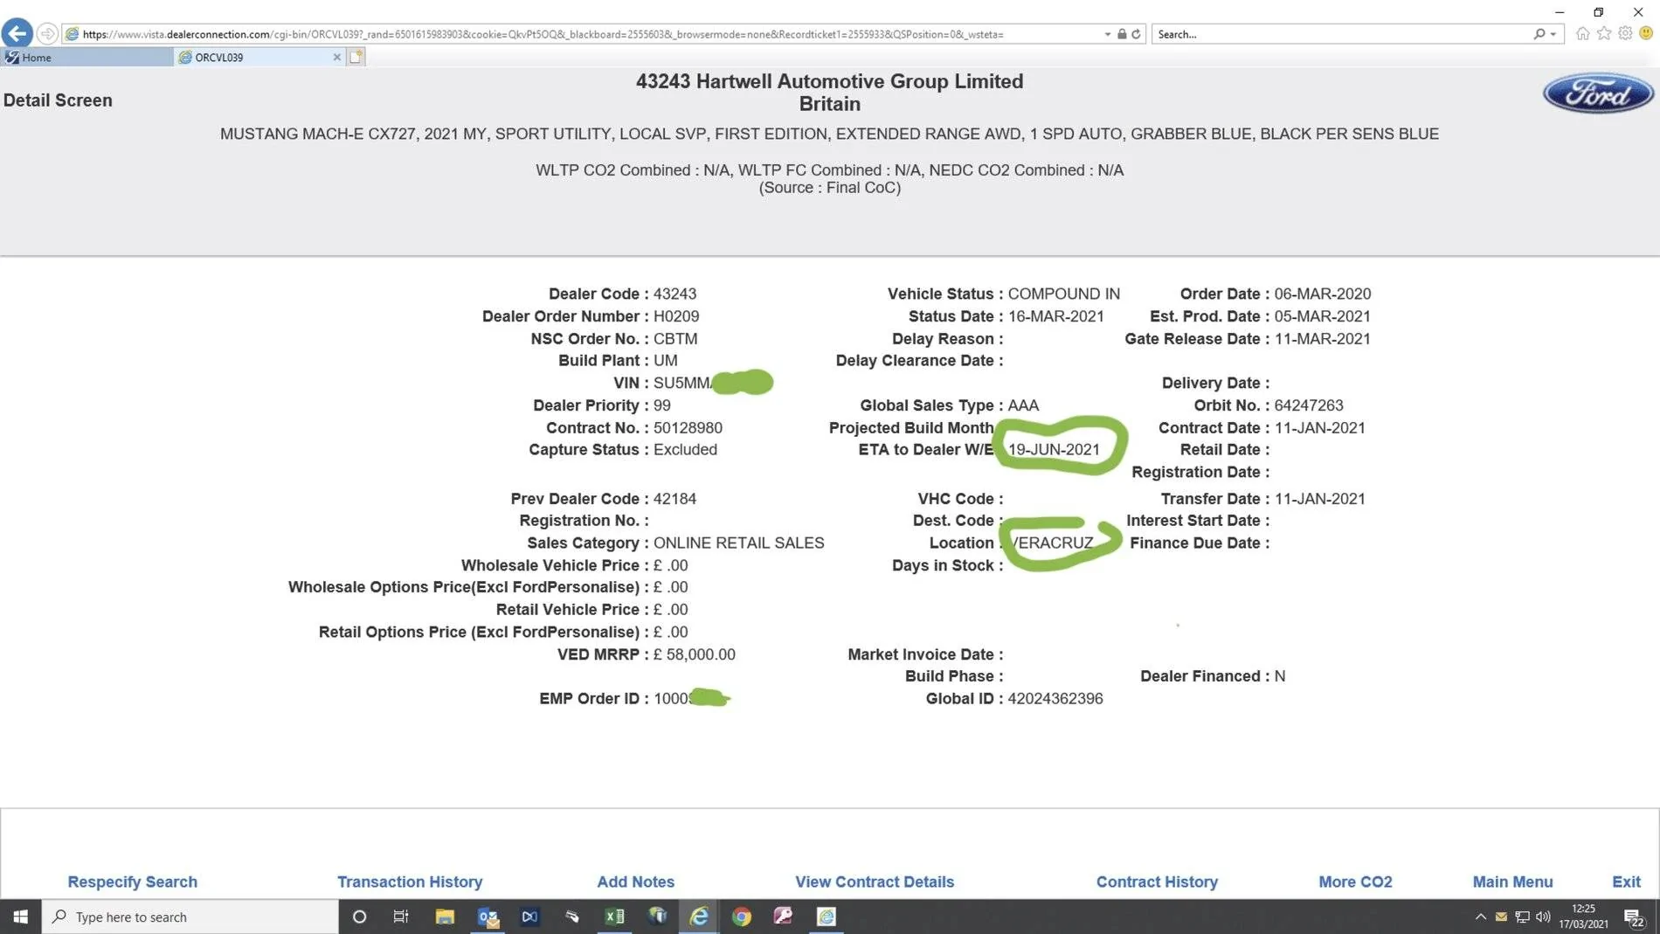Click the active Internet Explorer taskbar icon
The height and width of the screenshot is (934, 1660).
(699, 917)
